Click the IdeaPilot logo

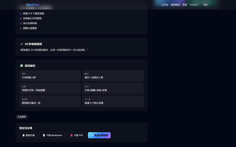click(x=32, y=5)
